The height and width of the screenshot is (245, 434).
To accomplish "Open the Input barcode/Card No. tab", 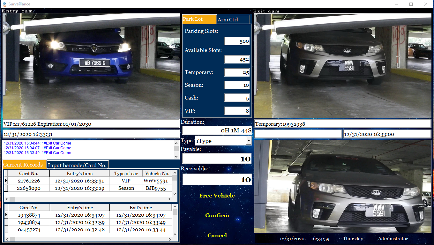I will (77, 165).
